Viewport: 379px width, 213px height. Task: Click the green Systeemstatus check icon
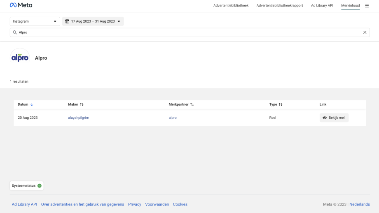point(40,186)
